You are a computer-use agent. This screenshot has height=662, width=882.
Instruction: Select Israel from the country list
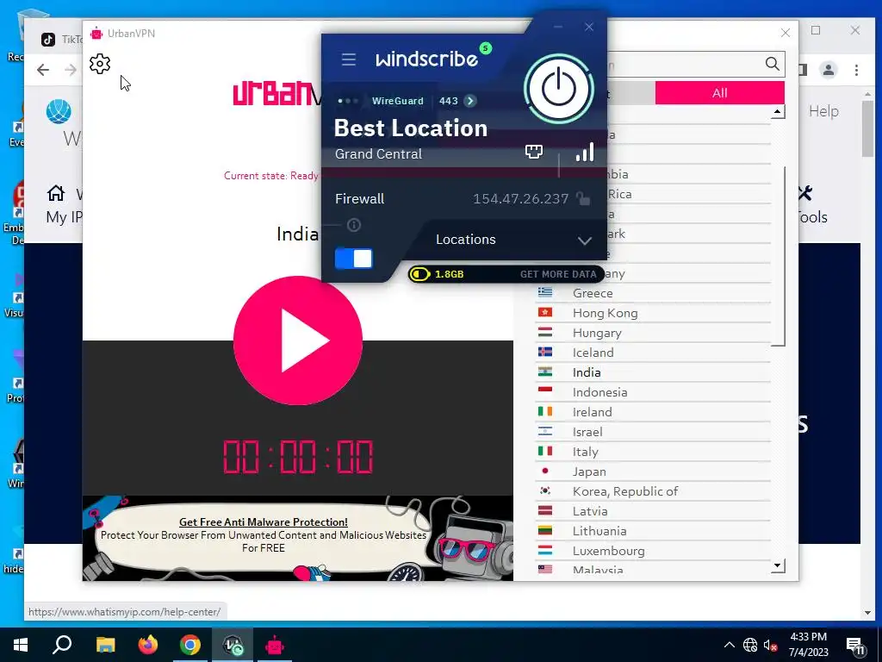coord(653,432)
